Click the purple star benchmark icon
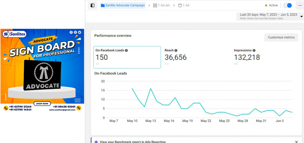The width and height of the screenshot is (304, 143). tap(96, 142)
